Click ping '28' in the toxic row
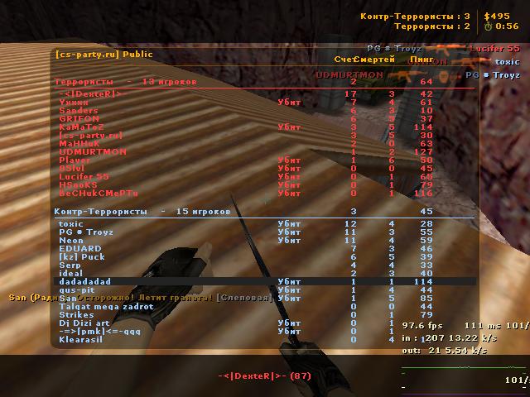 [426, 224]
